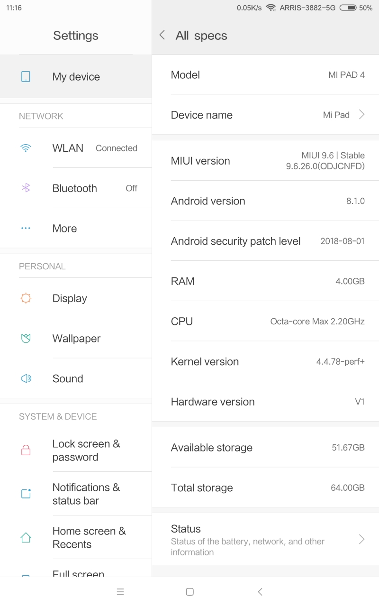The height and width of the screenshot is (607, 379).
Task: Tap the Lock screen padlock icon
Action: 26,451
